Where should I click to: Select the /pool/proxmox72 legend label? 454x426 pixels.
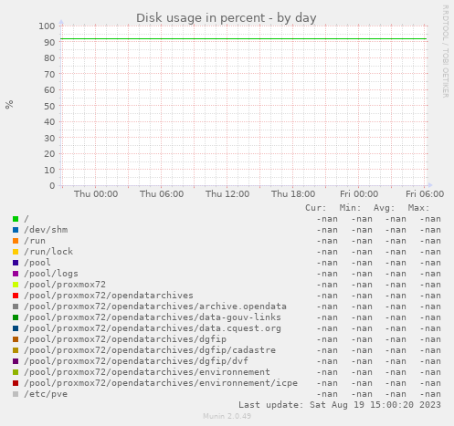[65, 285]
